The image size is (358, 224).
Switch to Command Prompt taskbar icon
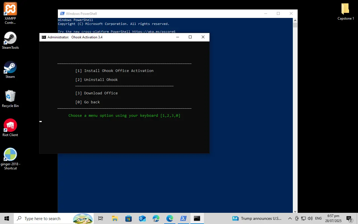coord(197,218)
